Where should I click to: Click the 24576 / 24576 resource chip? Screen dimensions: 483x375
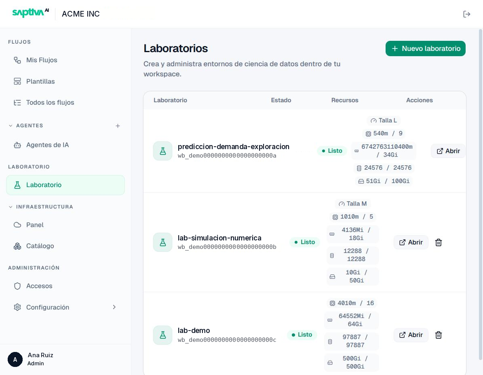384,168
